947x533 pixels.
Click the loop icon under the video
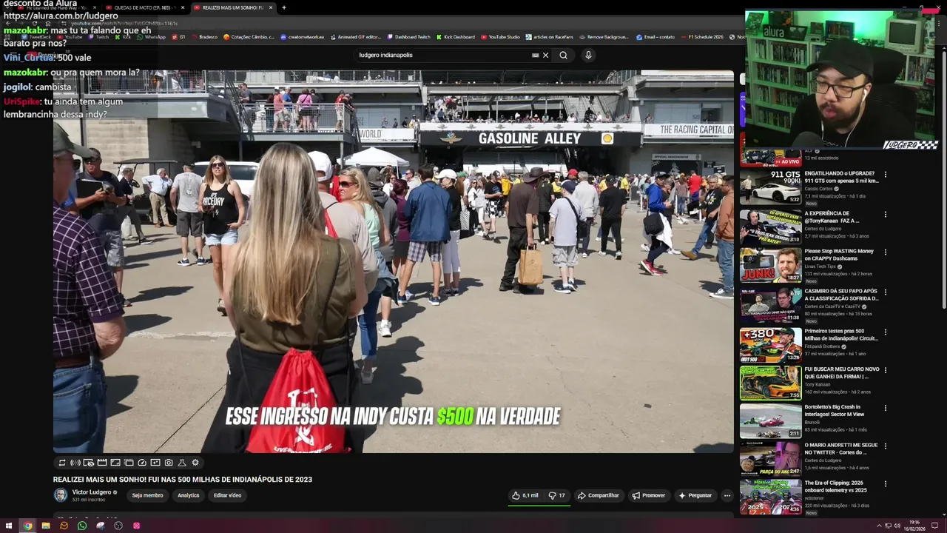(62, 463)
